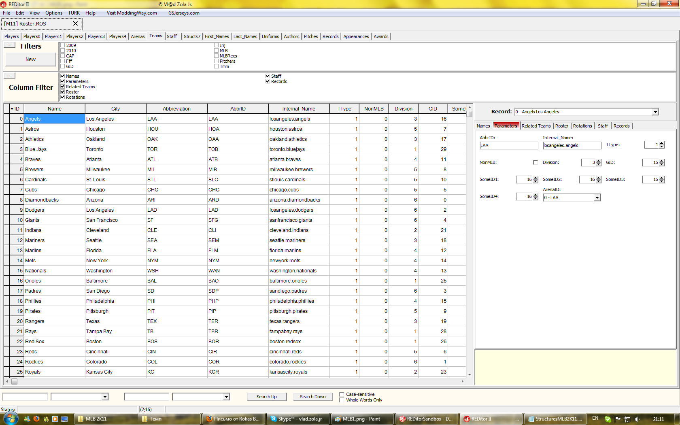Increment the TType spinner value
The image size is (680, 425).
pos(662,143)
